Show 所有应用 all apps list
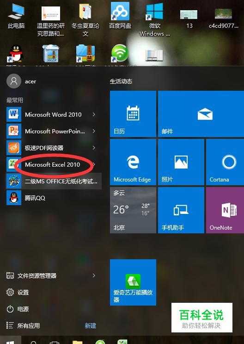The width and height of the screenshot is (244, 344). coord(23,325)
